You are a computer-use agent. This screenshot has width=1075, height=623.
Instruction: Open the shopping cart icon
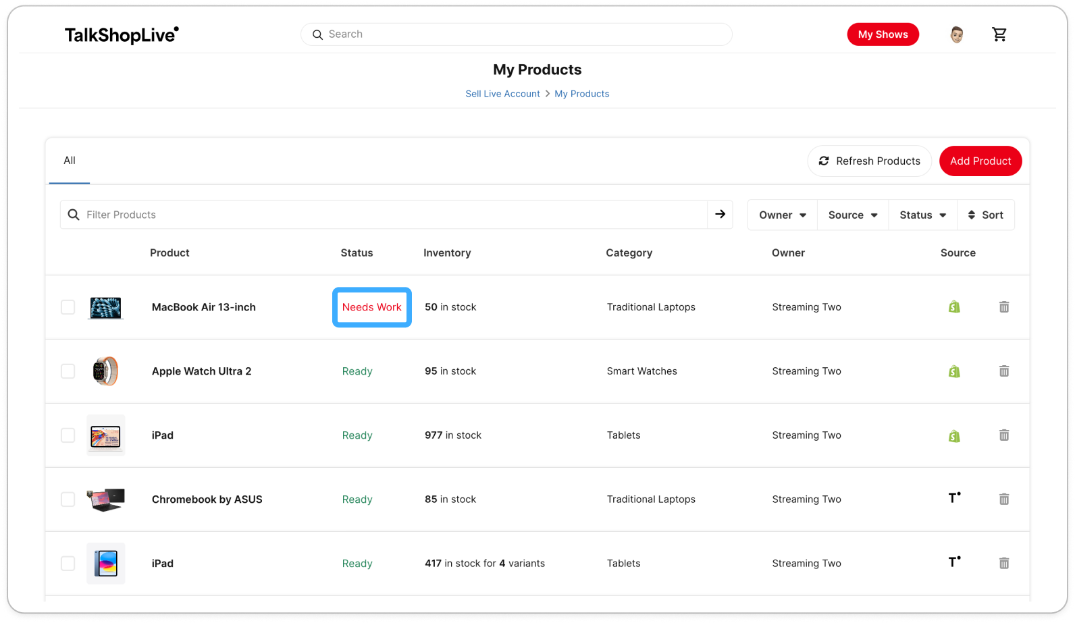coord(999,34)
